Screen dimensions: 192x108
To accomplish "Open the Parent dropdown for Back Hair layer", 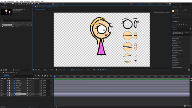I will pos(47,96).
